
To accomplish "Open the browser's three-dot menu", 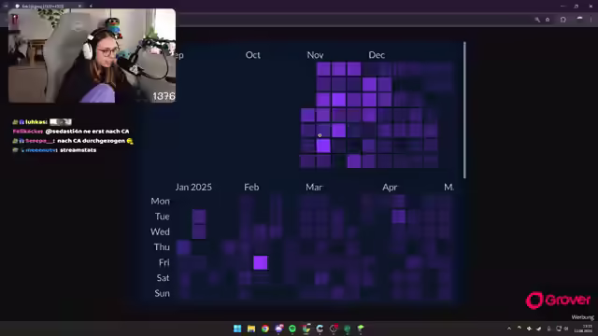I will click(x=591, y=20).
